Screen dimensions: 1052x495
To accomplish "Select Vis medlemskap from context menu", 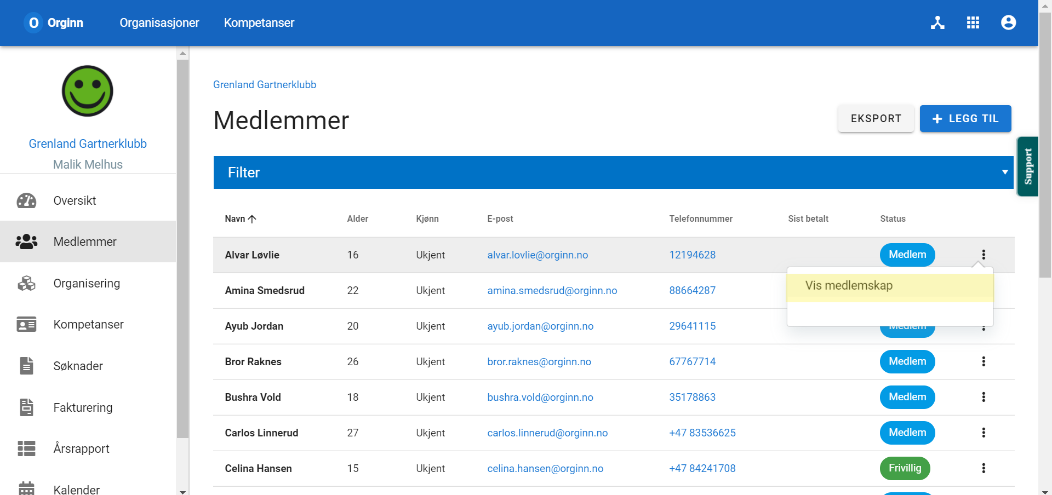I will pyautogui.click(x=890, y=285).
